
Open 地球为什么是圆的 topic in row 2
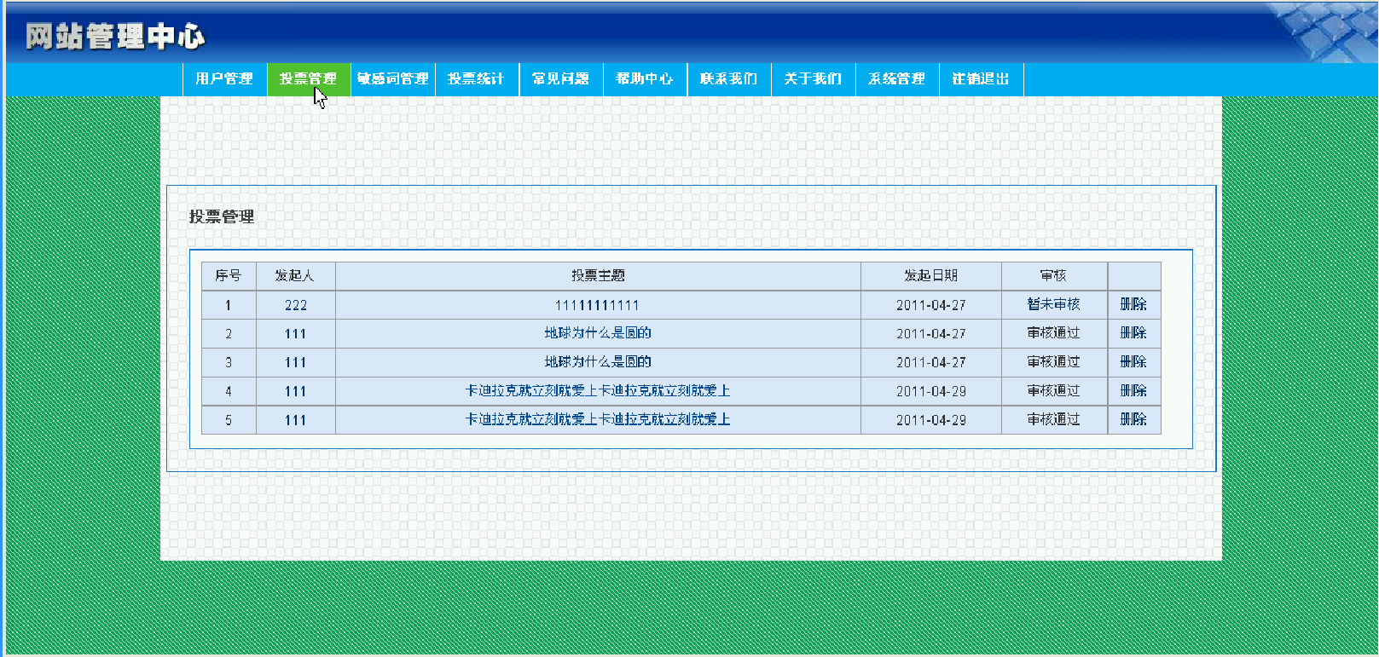pyautogui.click(x=598, y=333)
